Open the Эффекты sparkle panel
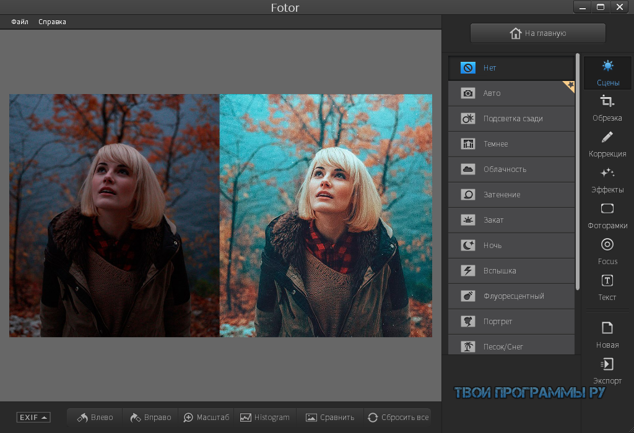 point(607,180)
